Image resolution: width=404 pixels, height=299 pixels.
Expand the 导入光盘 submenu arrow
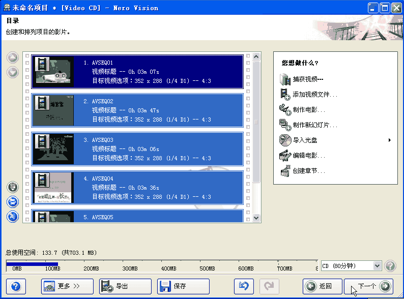tap(389, 140)
